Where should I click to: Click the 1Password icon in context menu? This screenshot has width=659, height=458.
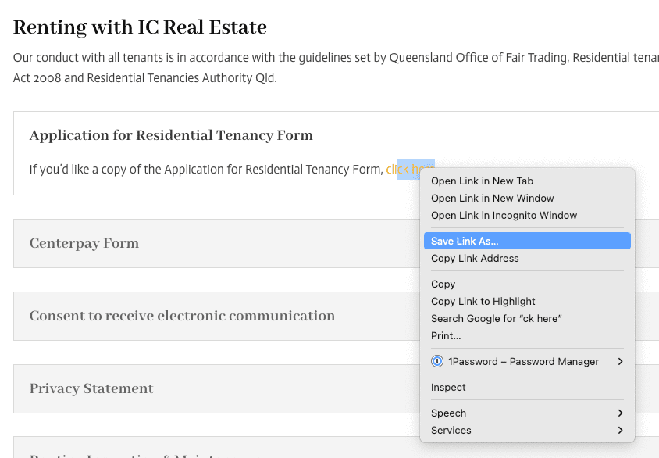coord(437,361)
